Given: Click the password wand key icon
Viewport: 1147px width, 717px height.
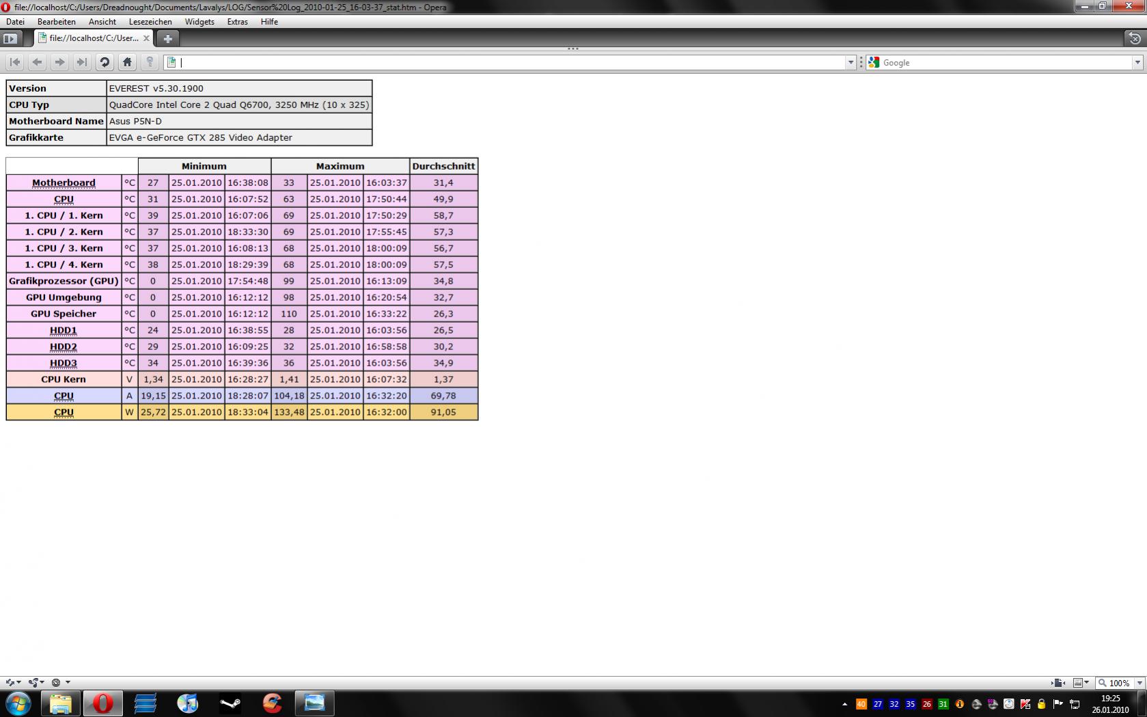Looking at the screenshot, I should coord(150,62).
